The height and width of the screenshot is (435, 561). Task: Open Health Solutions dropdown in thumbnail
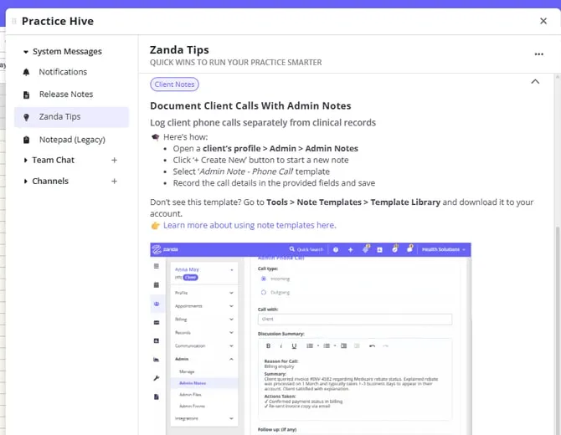(x=444, y=249)
